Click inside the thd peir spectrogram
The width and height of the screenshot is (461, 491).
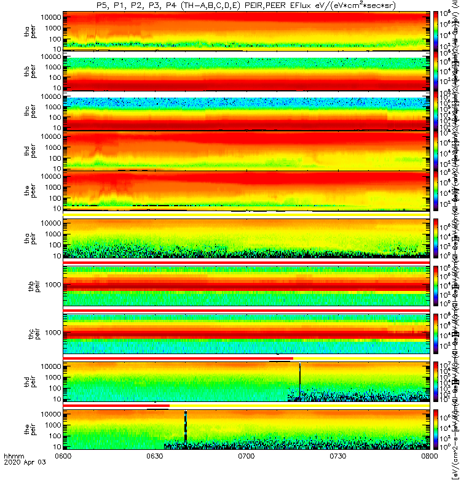246,382
